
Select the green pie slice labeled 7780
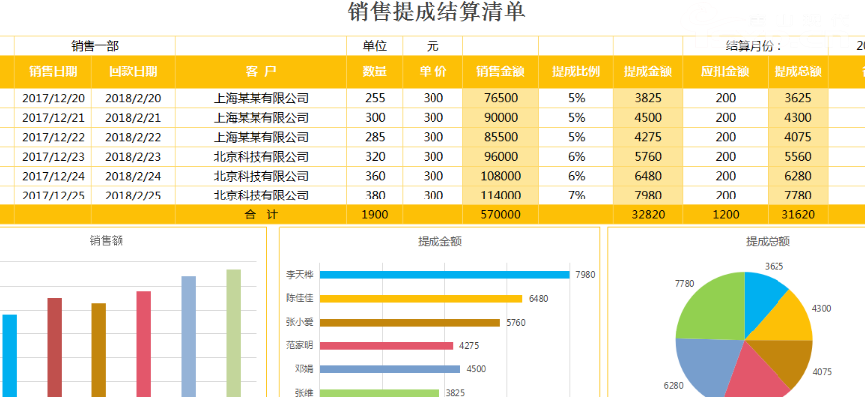point(708,303)
